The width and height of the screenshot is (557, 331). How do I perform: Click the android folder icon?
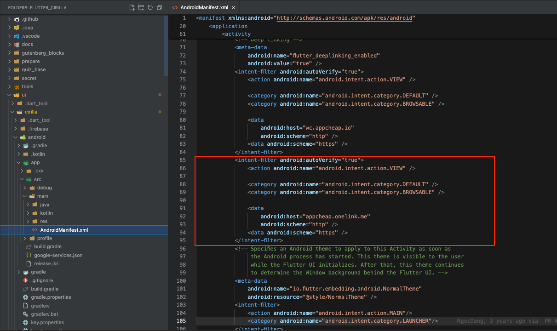point(23,137)
